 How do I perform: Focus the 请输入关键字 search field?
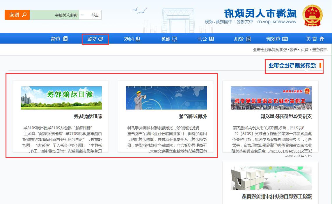coord(54,15)
